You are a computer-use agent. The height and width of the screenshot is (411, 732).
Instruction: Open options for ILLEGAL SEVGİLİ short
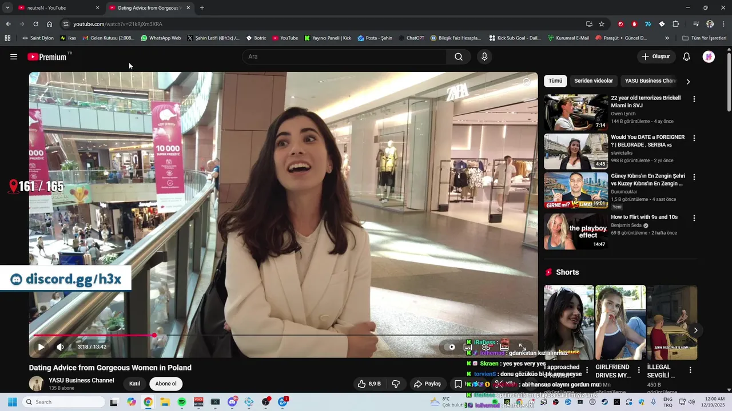click(690, 370)
